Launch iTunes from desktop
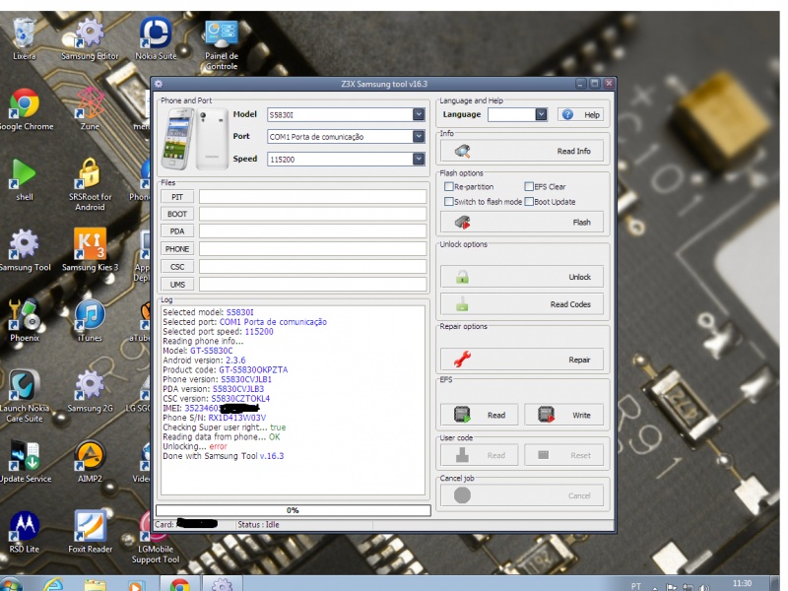The width and height of the screenshot is (788, 591). coord(90,321)
